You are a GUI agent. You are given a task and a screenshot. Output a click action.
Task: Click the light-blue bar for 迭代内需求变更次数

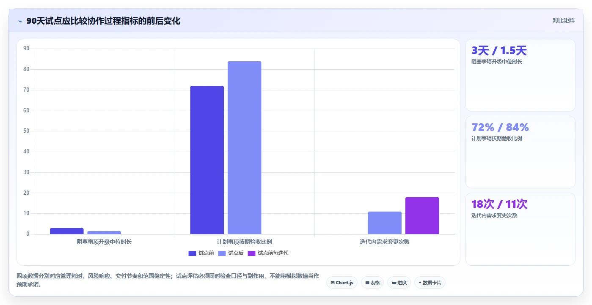click(385, 223)
